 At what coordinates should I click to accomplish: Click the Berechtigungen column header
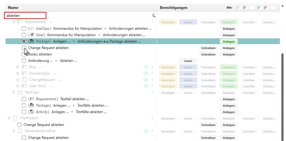pos(173,7)
